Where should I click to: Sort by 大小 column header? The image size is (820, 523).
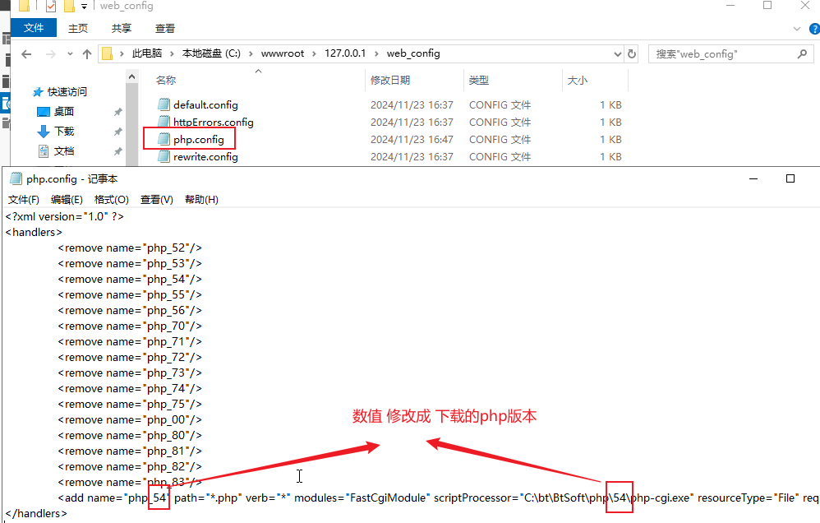click(578, 80)
